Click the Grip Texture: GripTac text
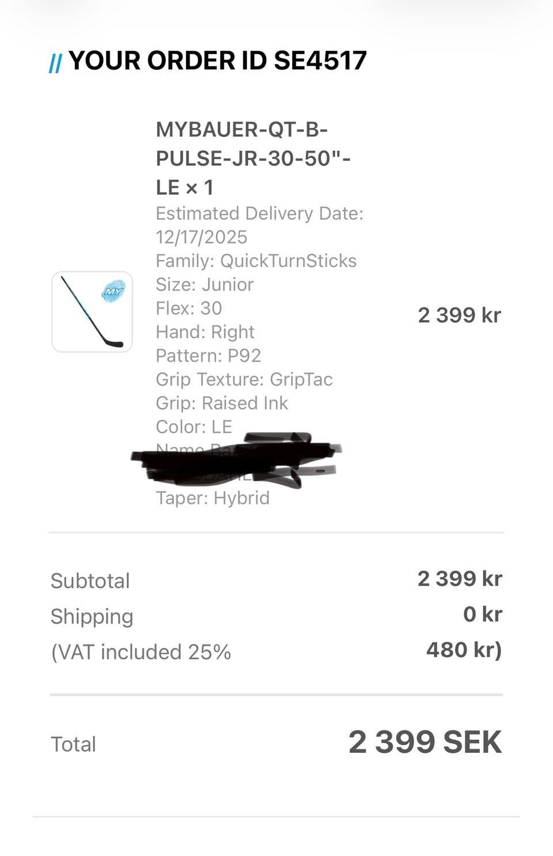Screen dimensions: 553x856 [x=244, y=379]
